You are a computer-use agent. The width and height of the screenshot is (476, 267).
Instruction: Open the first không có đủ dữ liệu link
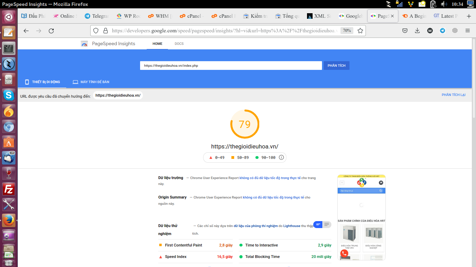[x=270, y=178]
